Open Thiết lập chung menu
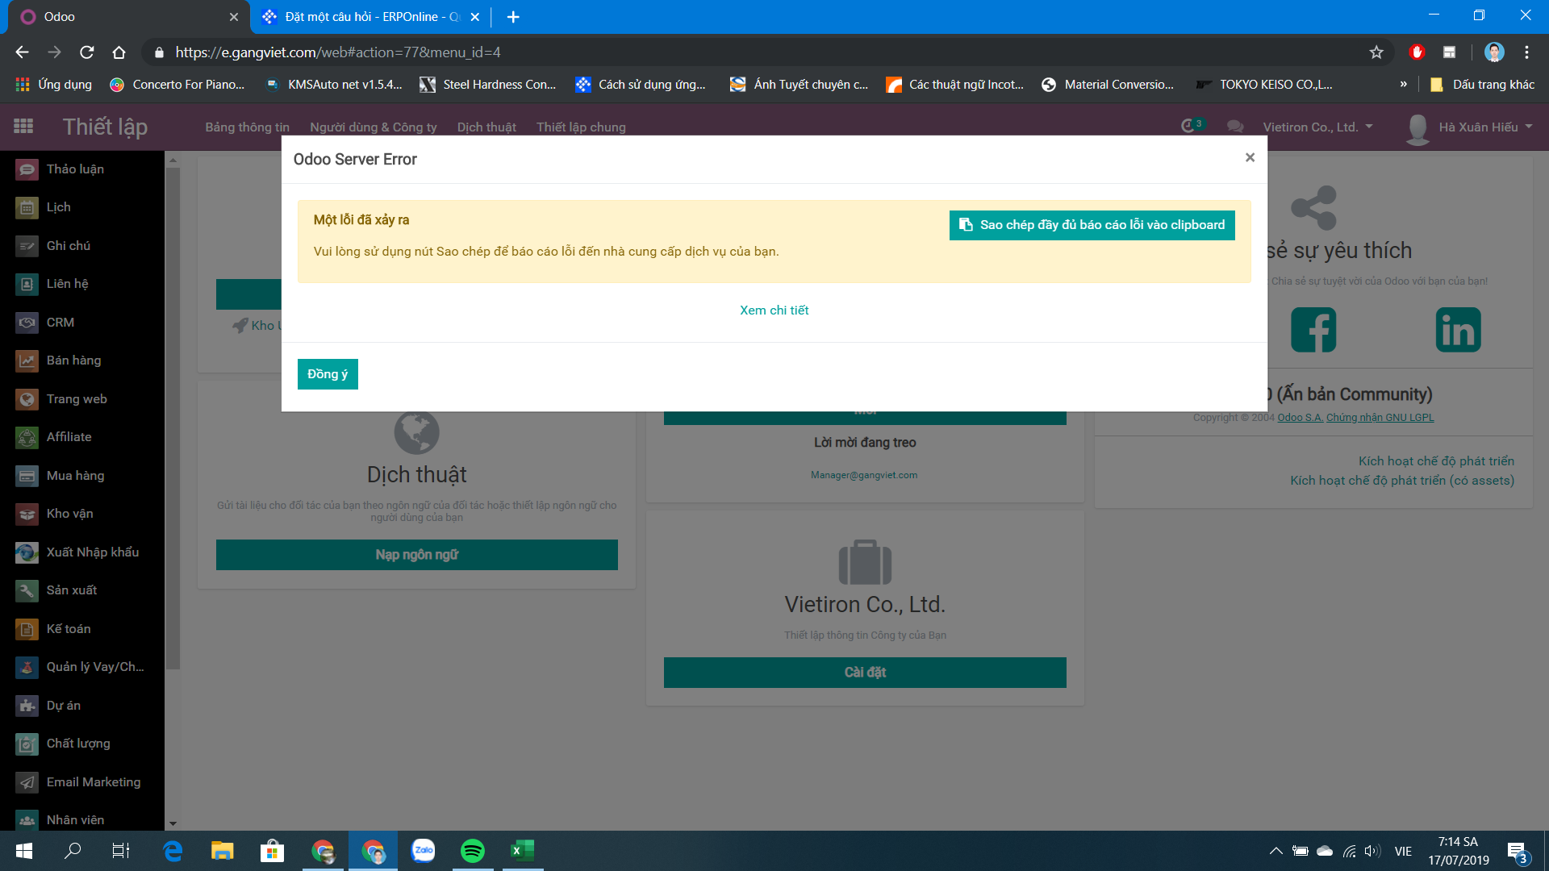Screen dimensions: 1549x871 (x=581, y=127)
